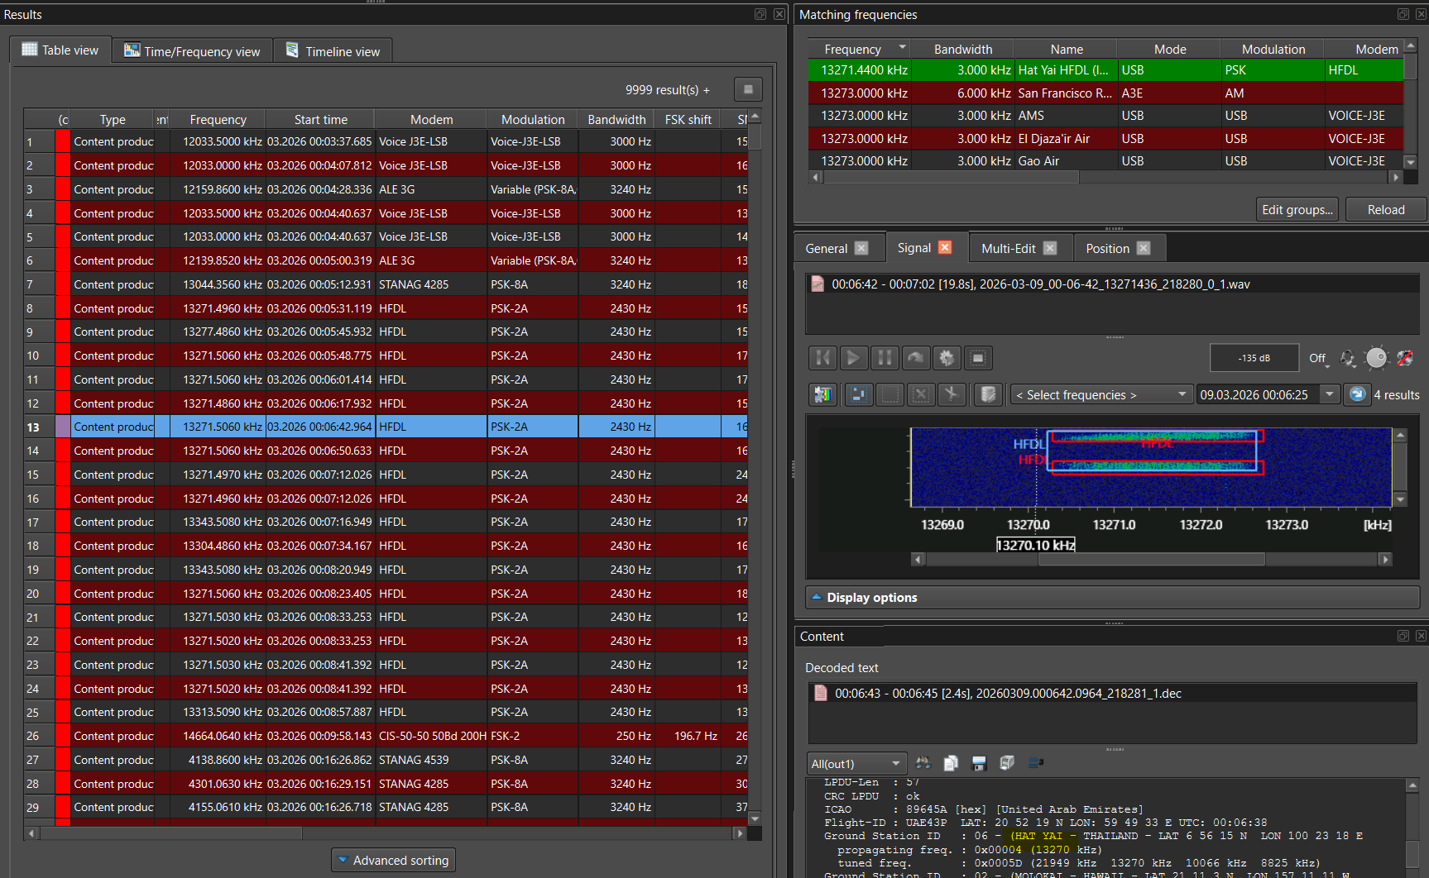Click the scissors cut selection icon
Screen dimensions: 1429x878
[952, 394]
